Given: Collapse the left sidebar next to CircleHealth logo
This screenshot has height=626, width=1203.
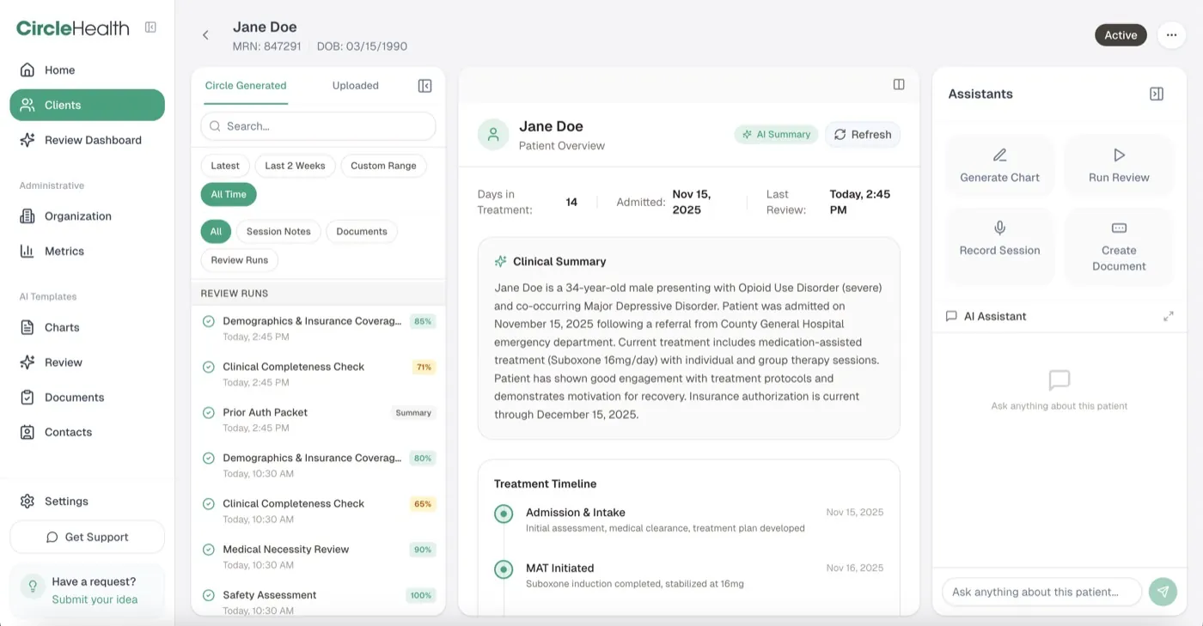Looking at the screenshot, I should [150, 27].
